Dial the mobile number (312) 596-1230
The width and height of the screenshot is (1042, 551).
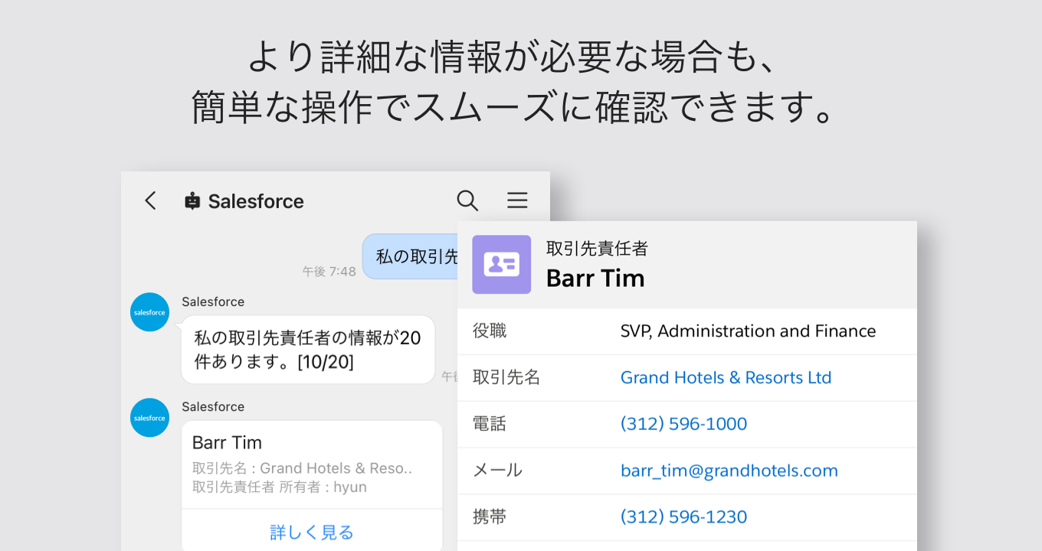click(x=683, y=517)
